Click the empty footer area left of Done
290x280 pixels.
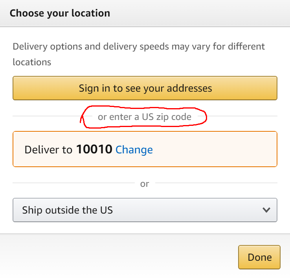coord(118,257)
